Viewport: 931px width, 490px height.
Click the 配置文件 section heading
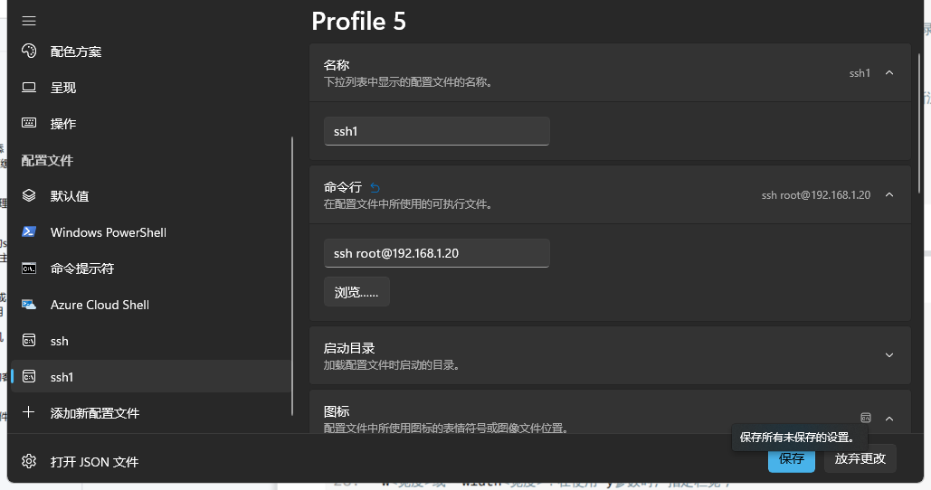[47, 160]
